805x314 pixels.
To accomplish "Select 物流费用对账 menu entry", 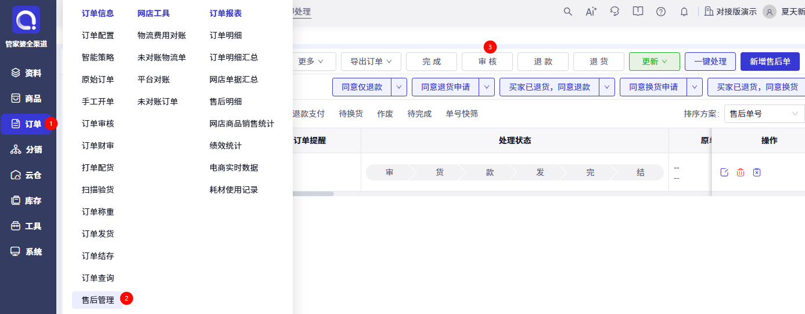I will (161, 35).
